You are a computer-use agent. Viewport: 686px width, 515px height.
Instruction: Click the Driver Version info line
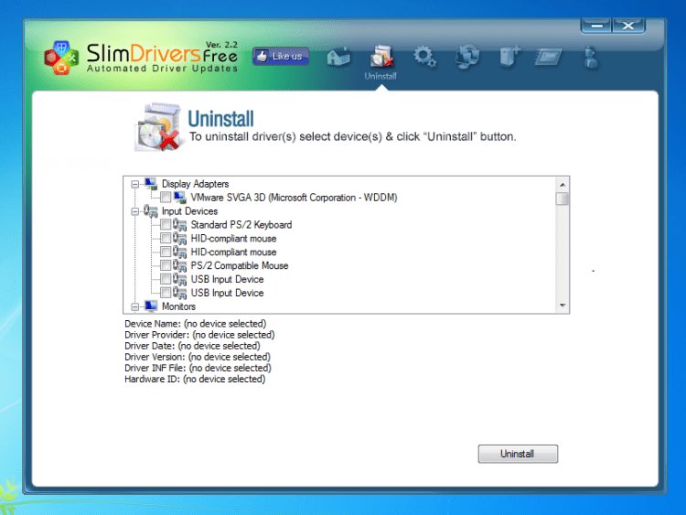click(x=198, y=357)
